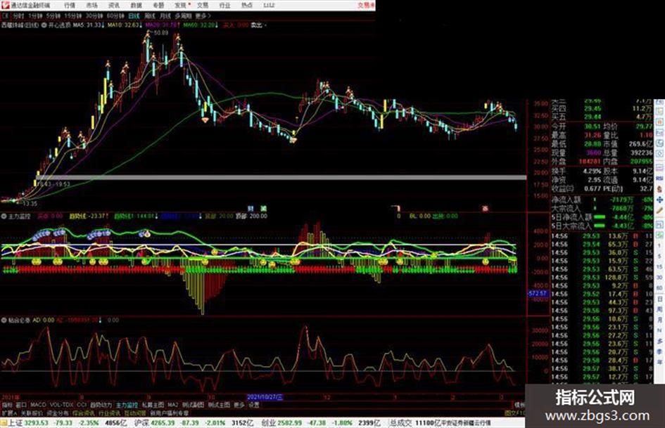Open the 行业 menu in the top bar
This screenshot has width=665, height=428.
pyautogui.click(x=224, y=6)
